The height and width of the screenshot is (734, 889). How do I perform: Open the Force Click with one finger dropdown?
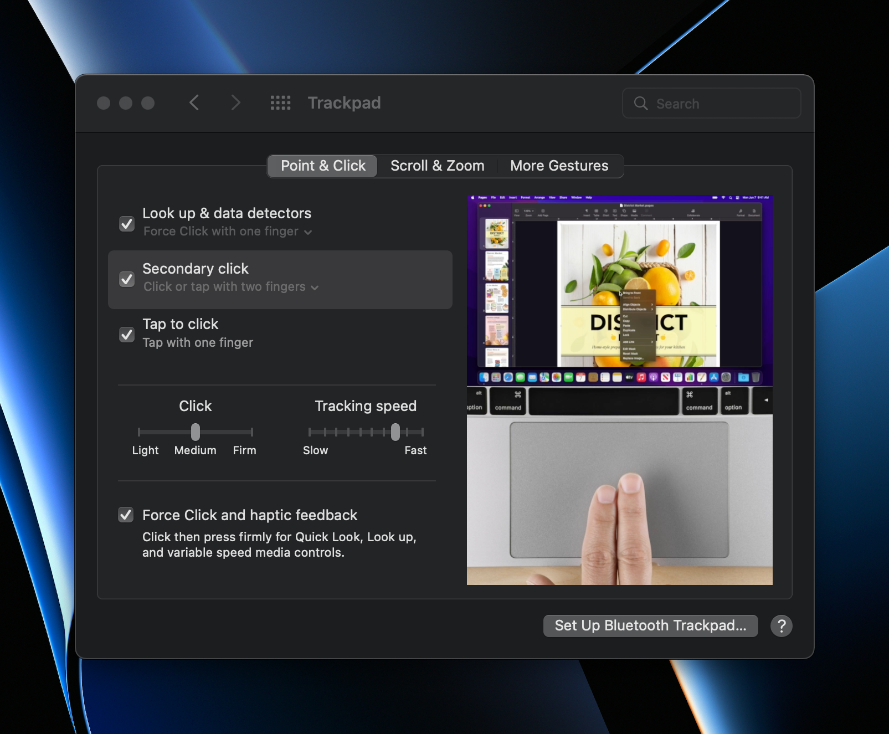(308, 232)
